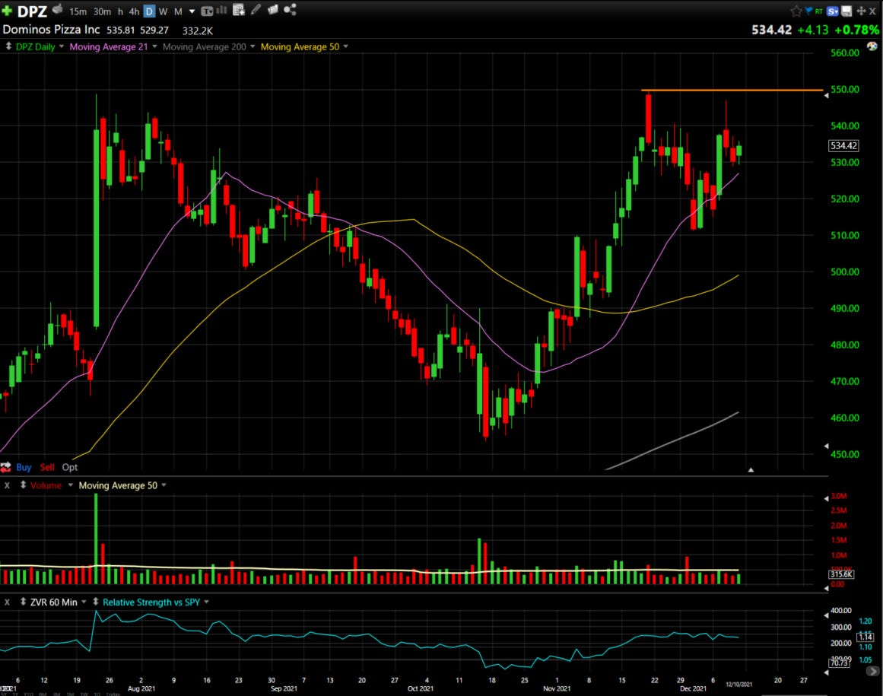Click the 1.14 relative strength value label
Viewport: 883px width, 696px height.
[x=865, y=637]
